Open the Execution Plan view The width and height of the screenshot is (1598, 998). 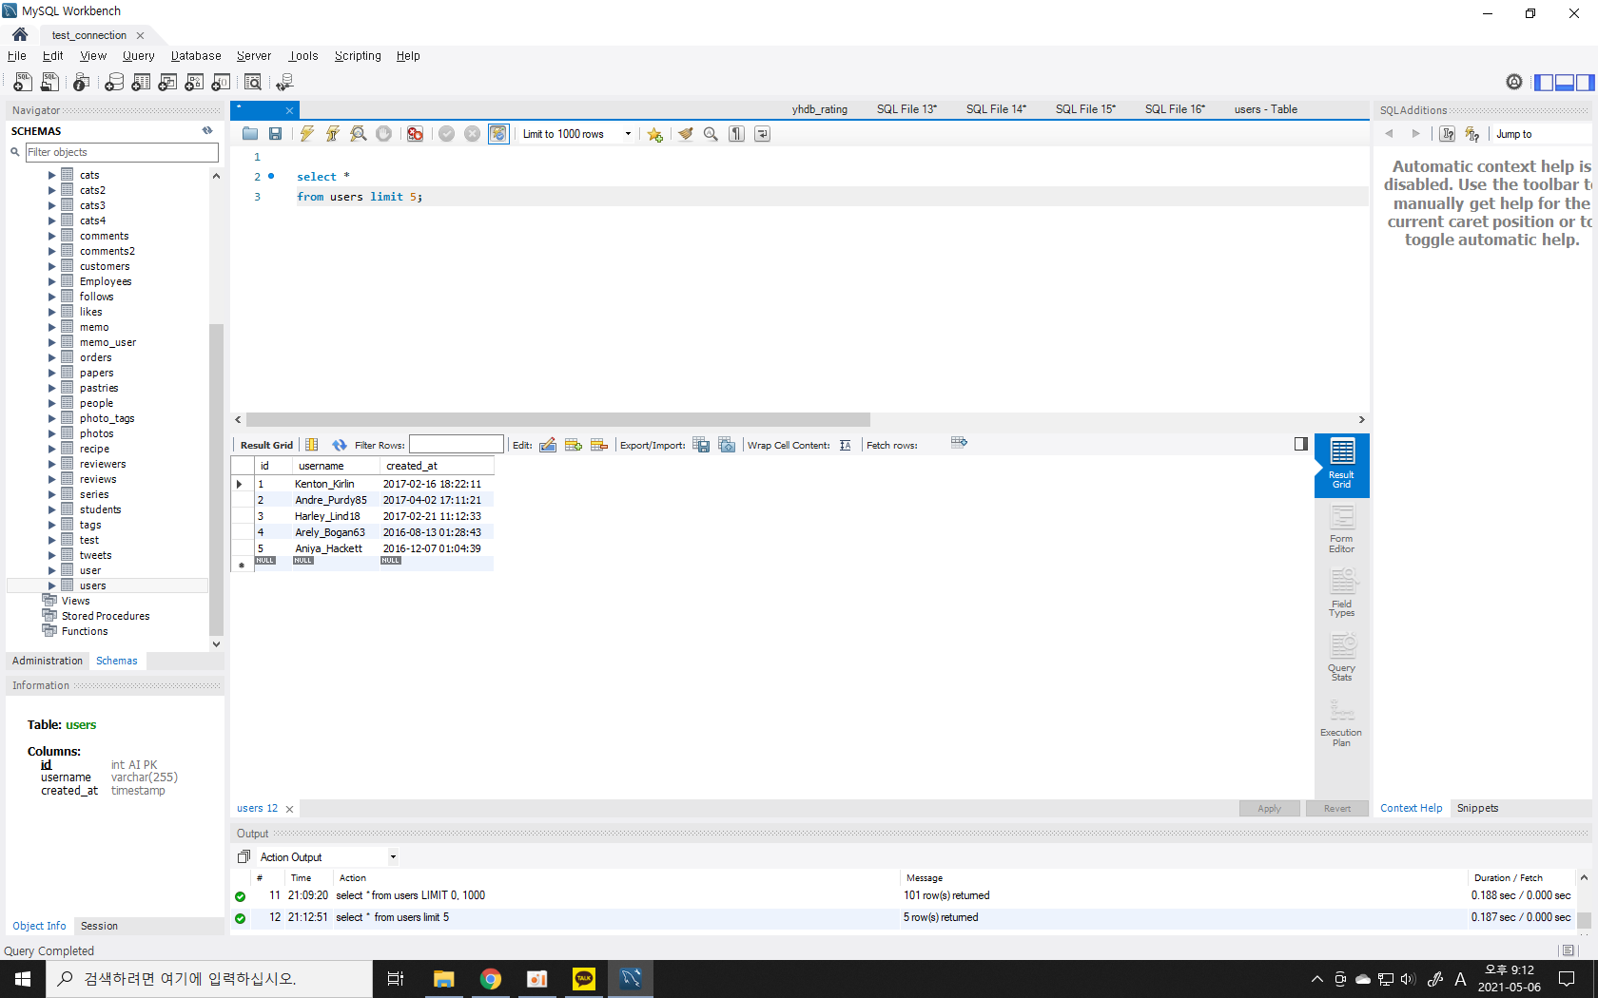pos(1341,723)
